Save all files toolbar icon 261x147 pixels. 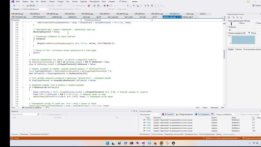pyautogui.click(x=33, y=6)
